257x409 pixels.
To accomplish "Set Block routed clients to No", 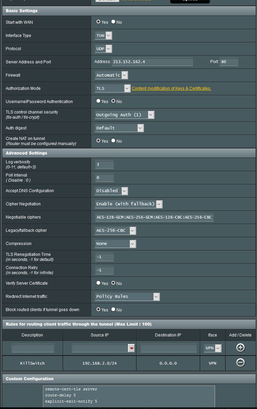I will (113, 309).
